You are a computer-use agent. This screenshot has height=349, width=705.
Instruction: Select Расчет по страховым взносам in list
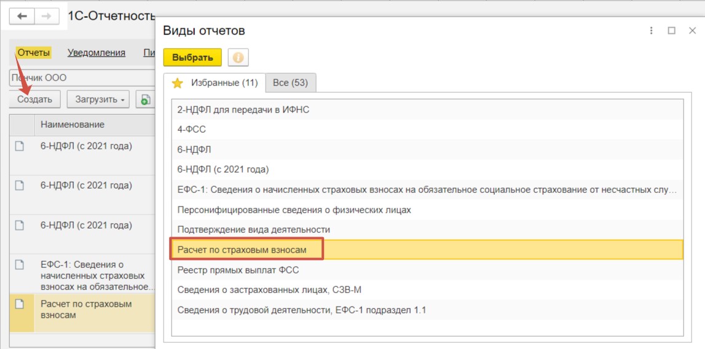click(427, 249)
